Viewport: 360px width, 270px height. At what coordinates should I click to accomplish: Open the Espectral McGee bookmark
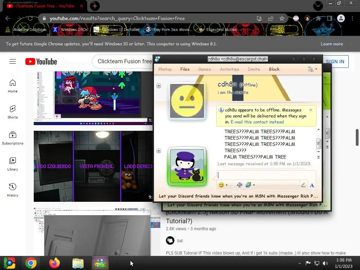218,30
